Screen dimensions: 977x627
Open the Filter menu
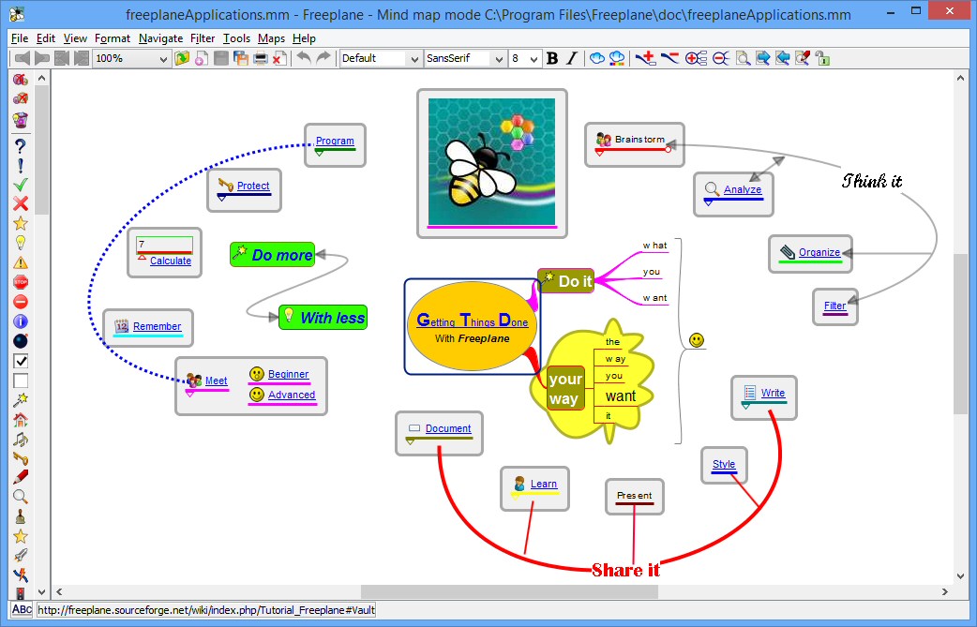click(x=202, y=38)
